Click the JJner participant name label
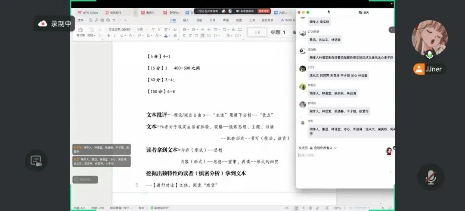Viewport: 465px width, 211px height. (x=430, y=69)
